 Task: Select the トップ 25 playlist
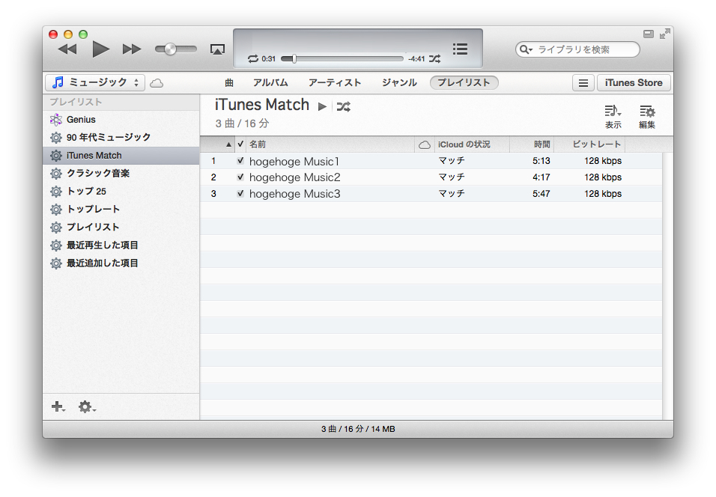click(x=121, y=191)
